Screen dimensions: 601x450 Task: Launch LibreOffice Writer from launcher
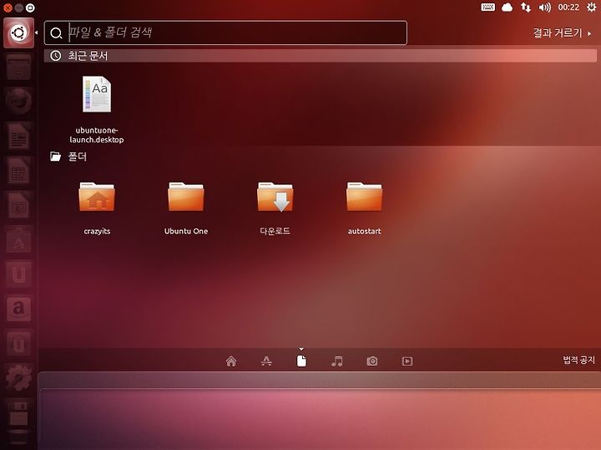point(18,136)
